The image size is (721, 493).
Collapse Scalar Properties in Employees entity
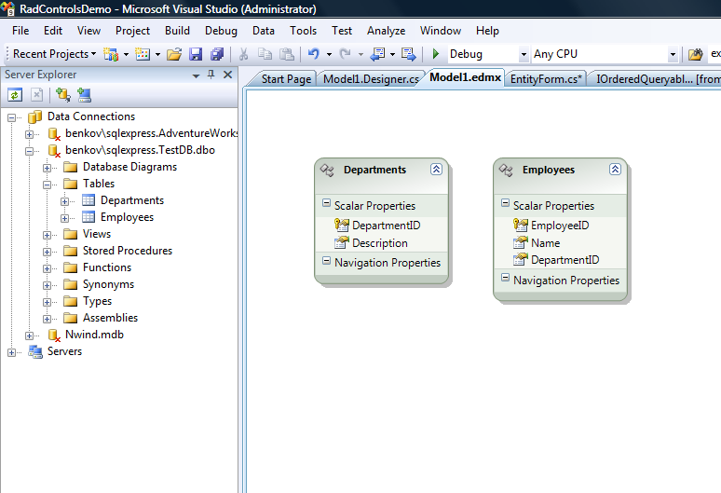(x=505, y=203)
